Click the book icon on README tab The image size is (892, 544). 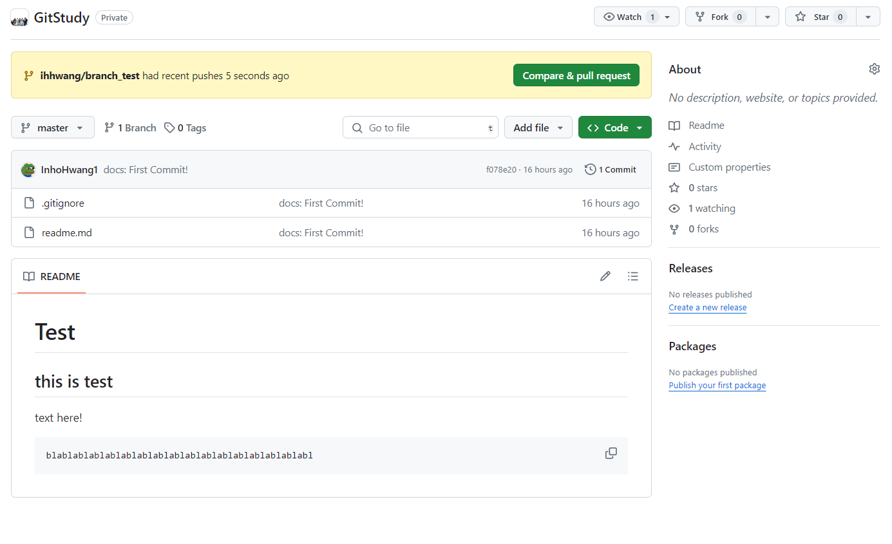[x=29, y=276]
